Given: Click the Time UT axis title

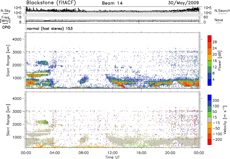Looking at the screenshot, I should [112, 157].
